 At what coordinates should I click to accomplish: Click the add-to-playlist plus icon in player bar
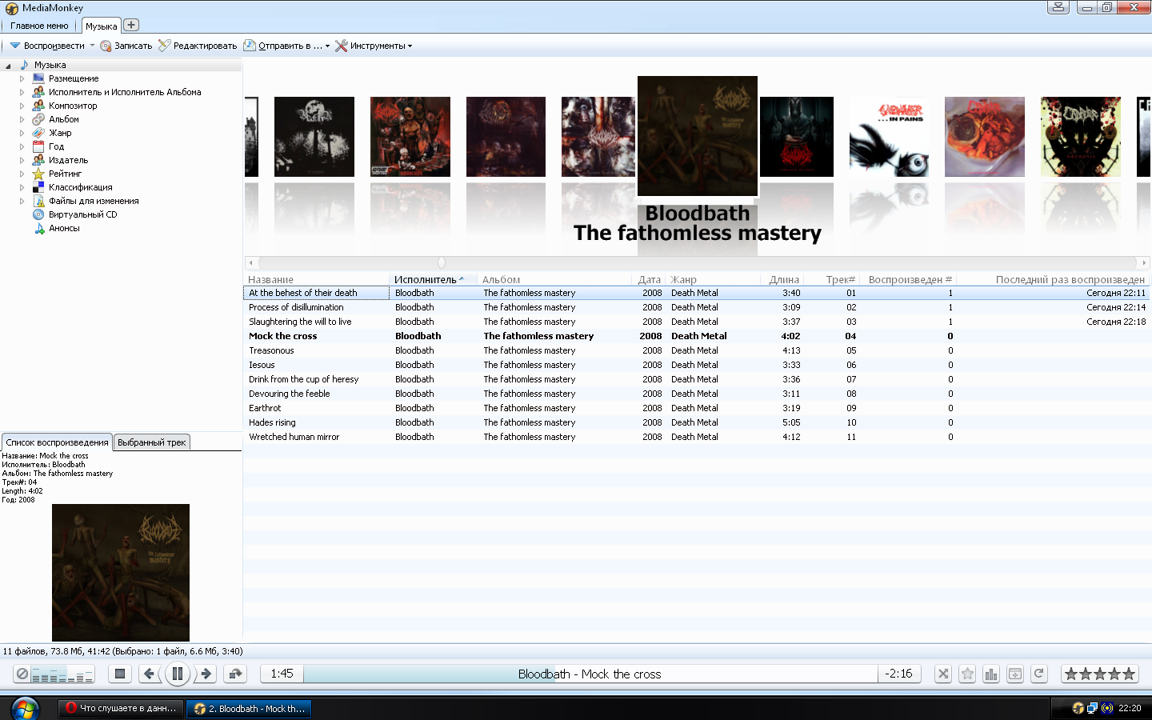tap(1015, 674)
